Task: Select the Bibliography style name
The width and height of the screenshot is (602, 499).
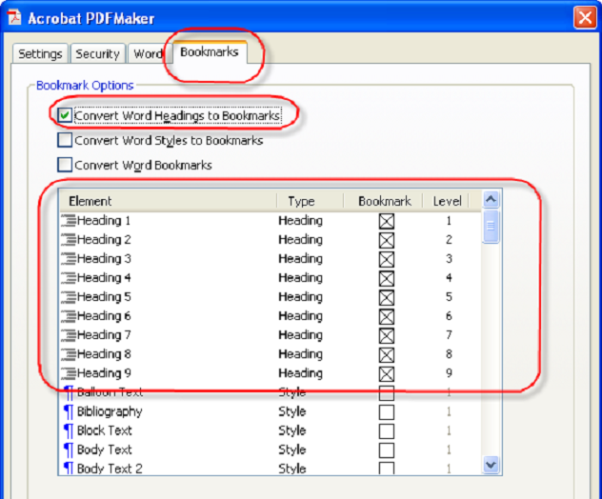Action: point(110,411)
